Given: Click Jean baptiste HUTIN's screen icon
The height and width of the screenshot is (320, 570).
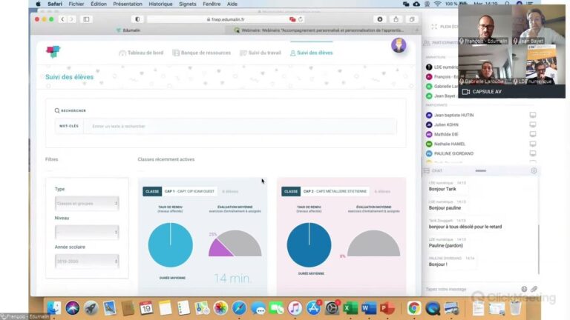Looking at the screenshot, I should tap(533, 116).
